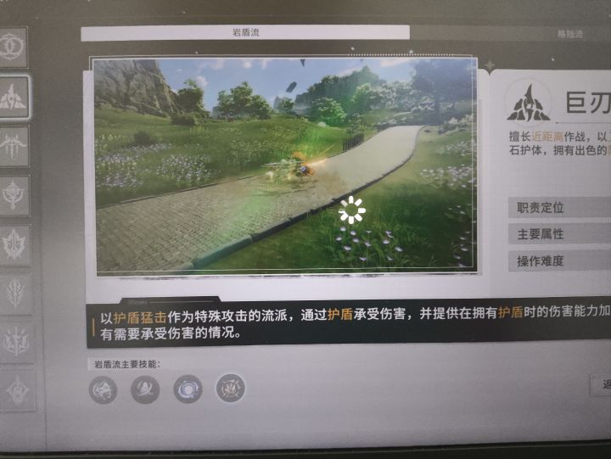Viewport: 611px width, 459px height.
Task: Click the swirling figure skill icon
Action: tap(145, 389)
